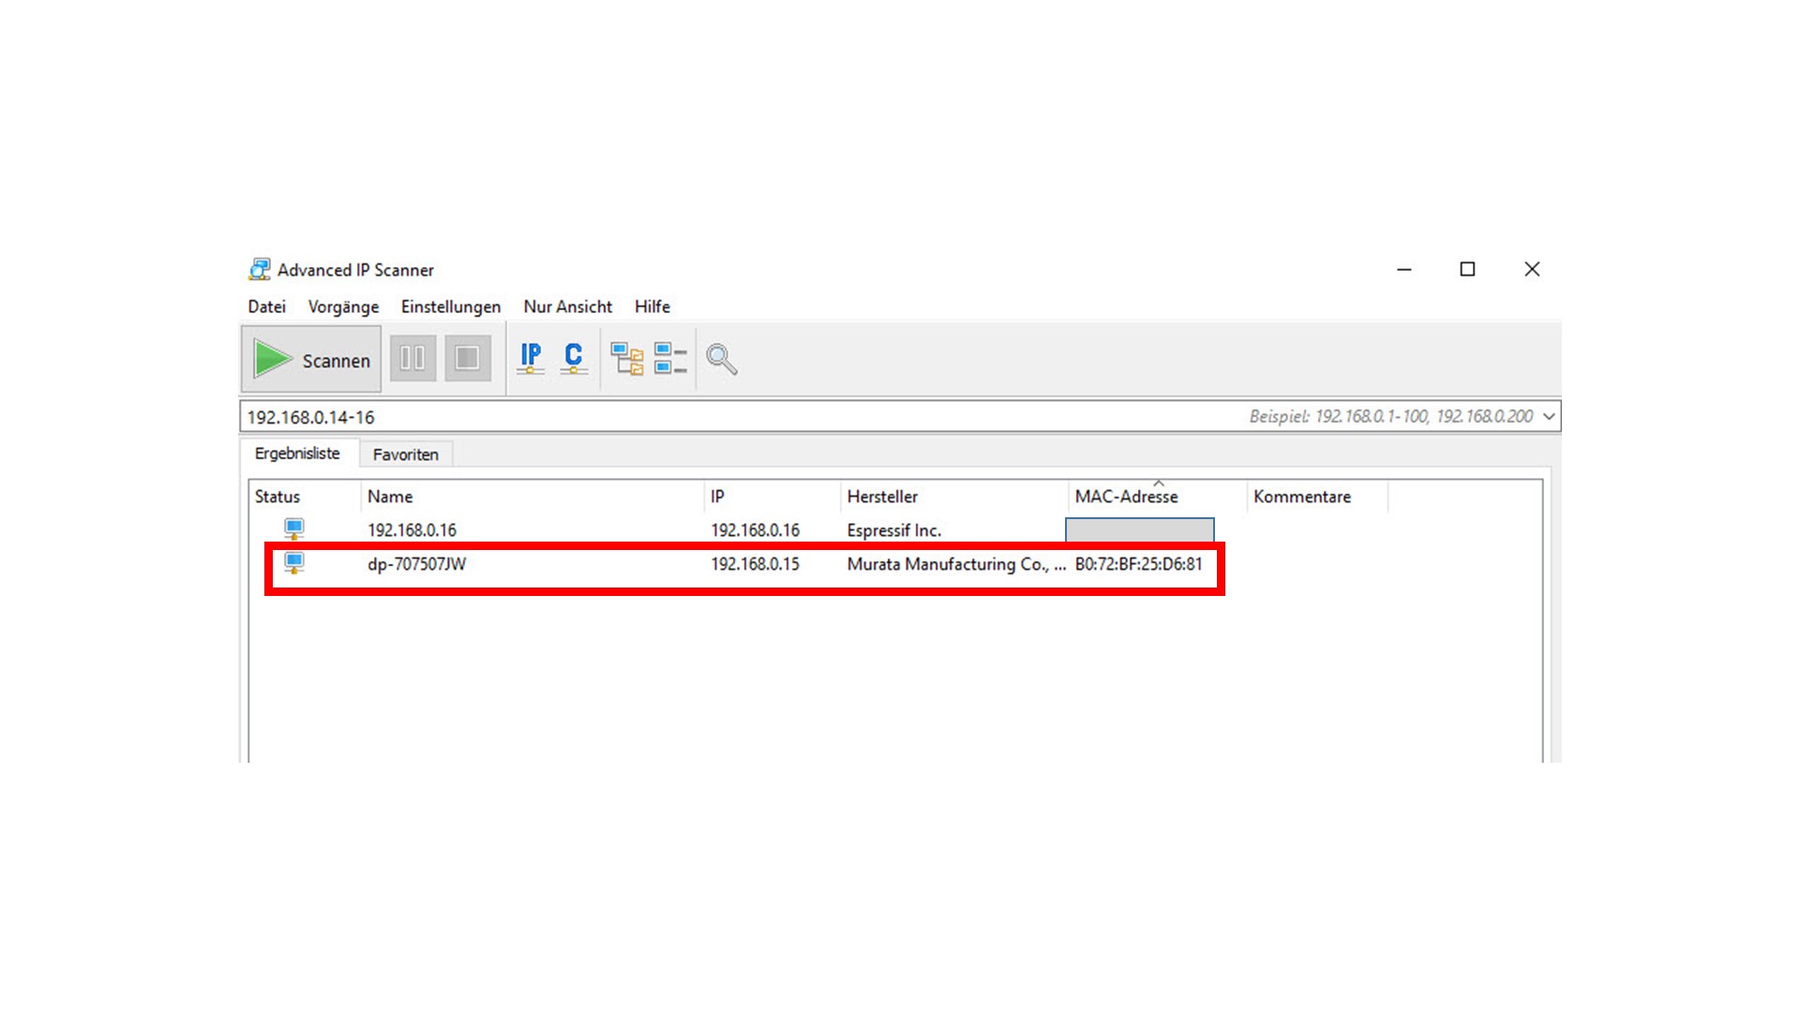Click the expand all tree icon
The height and width of the screenshot is (1012, 1800).
pyautogui.click(x=627, y=359)
